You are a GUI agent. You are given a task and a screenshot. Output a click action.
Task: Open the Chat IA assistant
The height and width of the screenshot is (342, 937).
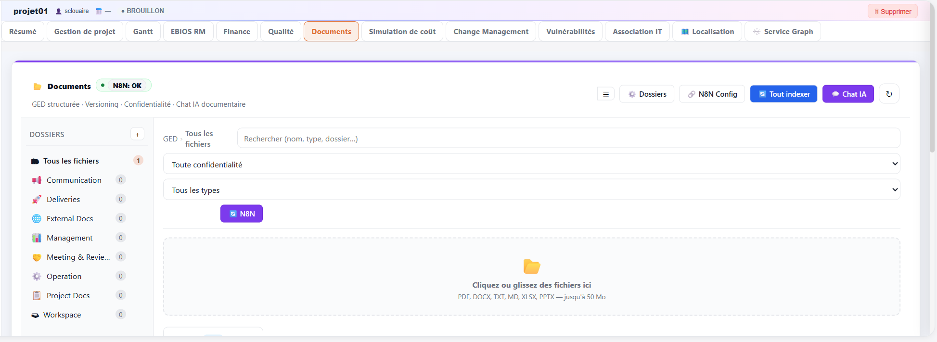(x=847, y=94)
